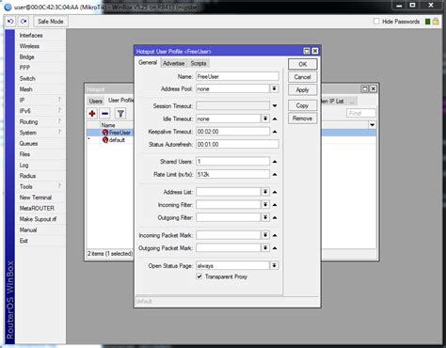
Task: Click the red plus add icon
Action: tap(92, 114)
